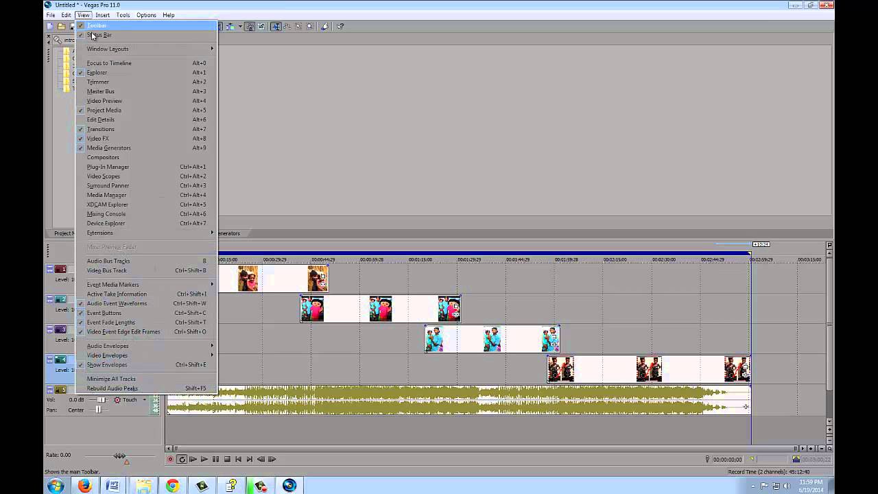The width and height of the screenshot is (878, 494).
Task: Choose Rebuild Audio Peaks entry
Action: (147, 388)
